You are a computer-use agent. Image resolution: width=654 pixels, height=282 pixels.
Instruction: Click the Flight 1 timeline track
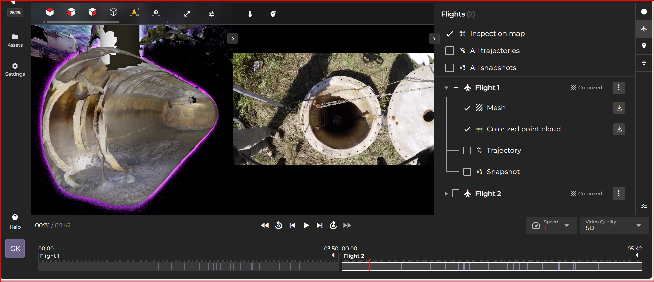188,266
